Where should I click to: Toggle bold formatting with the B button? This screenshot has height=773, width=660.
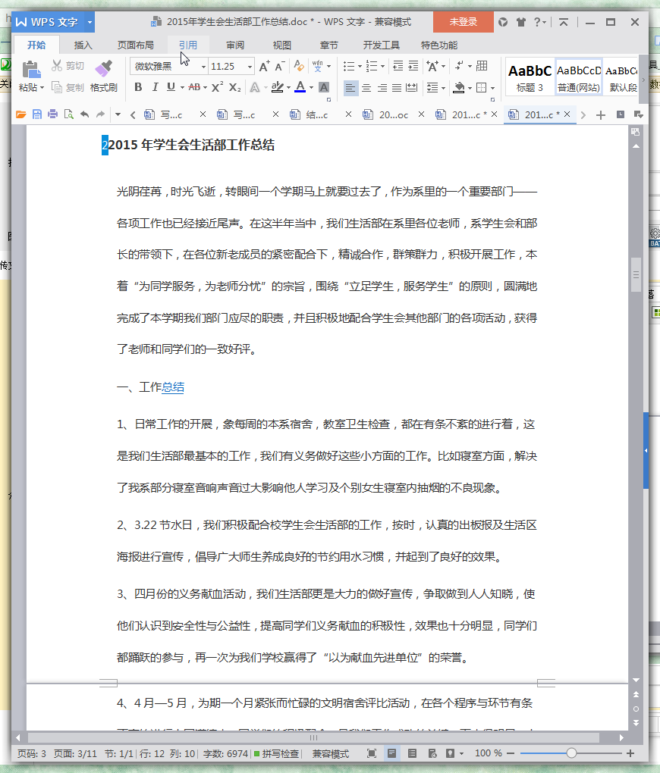pos(138,87)
